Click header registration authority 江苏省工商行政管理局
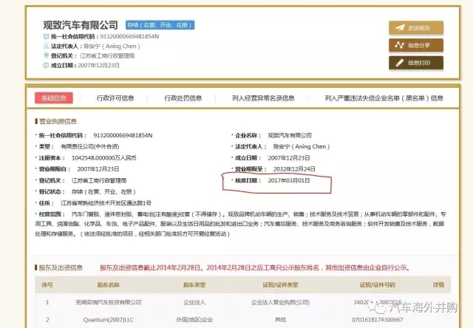This screenshot has height=328, width=473. click(x=107, y=55)
